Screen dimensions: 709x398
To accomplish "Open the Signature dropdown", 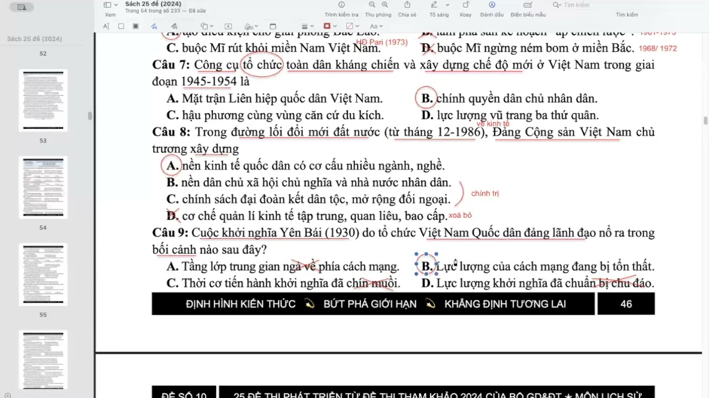I will point(251,26).
